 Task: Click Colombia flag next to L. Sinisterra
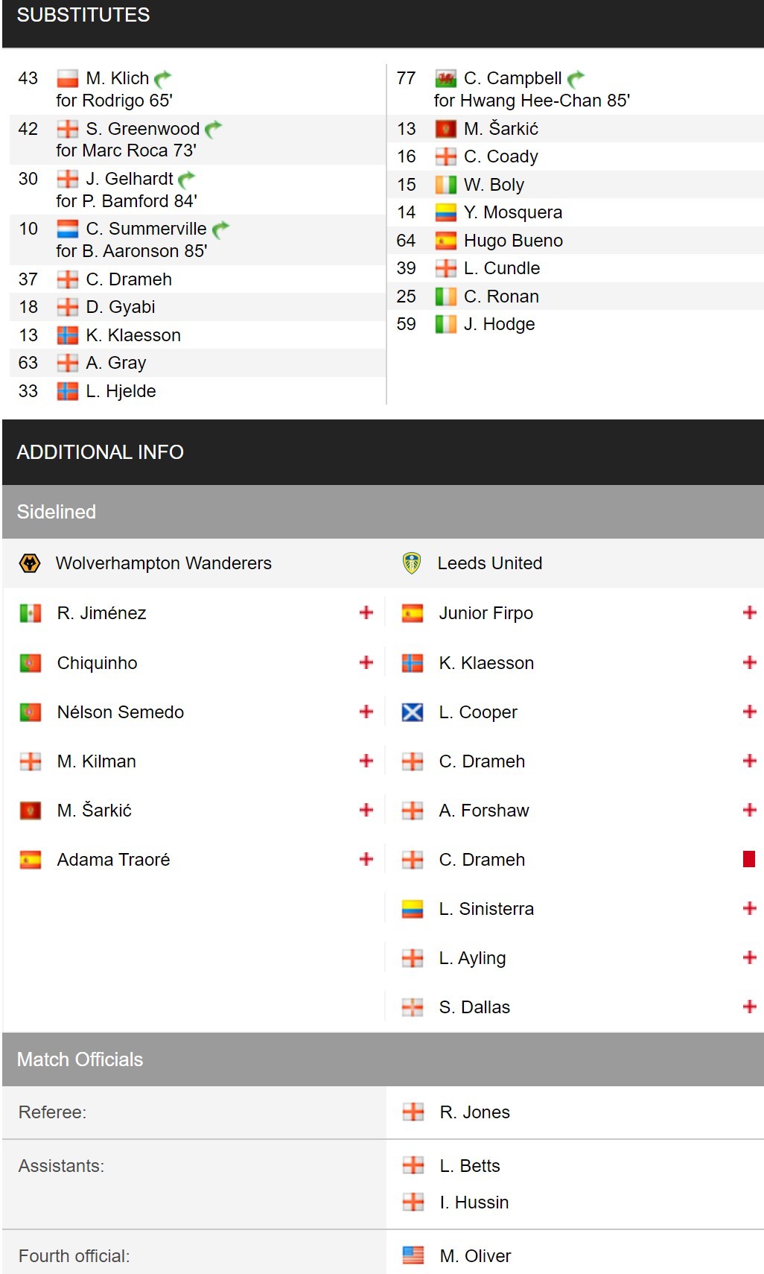[413, 909]
